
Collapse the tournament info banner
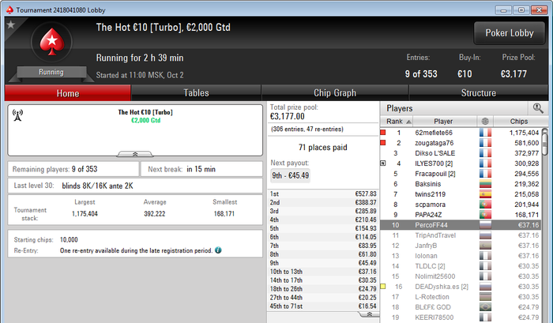(135, 154)
